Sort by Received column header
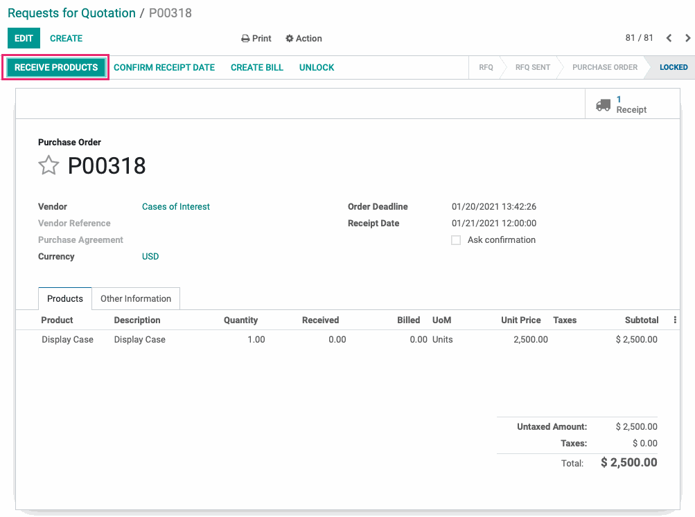Viewport: 695px width, 517px height. pos(320,320)
